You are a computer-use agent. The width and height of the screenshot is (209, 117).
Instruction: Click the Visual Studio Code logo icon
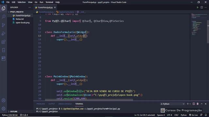tap(3, 2)
